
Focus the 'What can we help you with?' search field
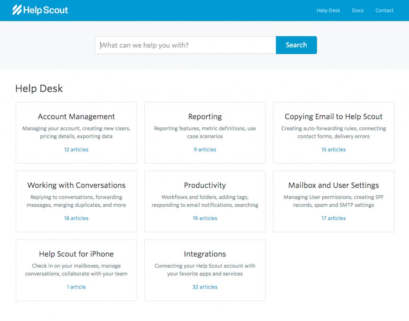[x=185, y=45]
